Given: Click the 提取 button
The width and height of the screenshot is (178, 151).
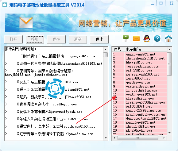Looking at the screenshot, I should coord(35,39).
